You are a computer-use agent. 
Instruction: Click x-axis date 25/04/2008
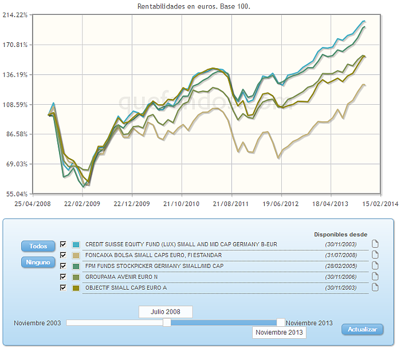coord(33,204)
